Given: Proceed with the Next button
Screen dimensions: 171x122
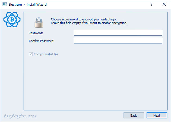Looking at the screenshot, I should tap(157, 116).
